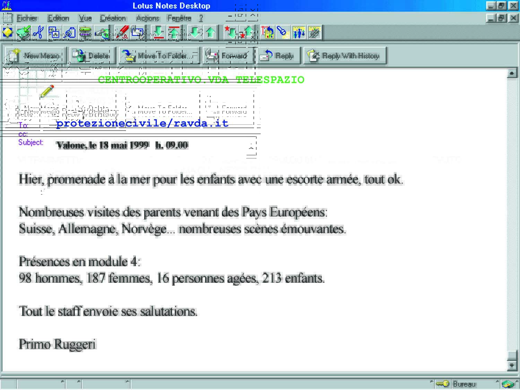520x390 pixels.
Task: Click the plain green up arrow icon
Action: point(210,33)
